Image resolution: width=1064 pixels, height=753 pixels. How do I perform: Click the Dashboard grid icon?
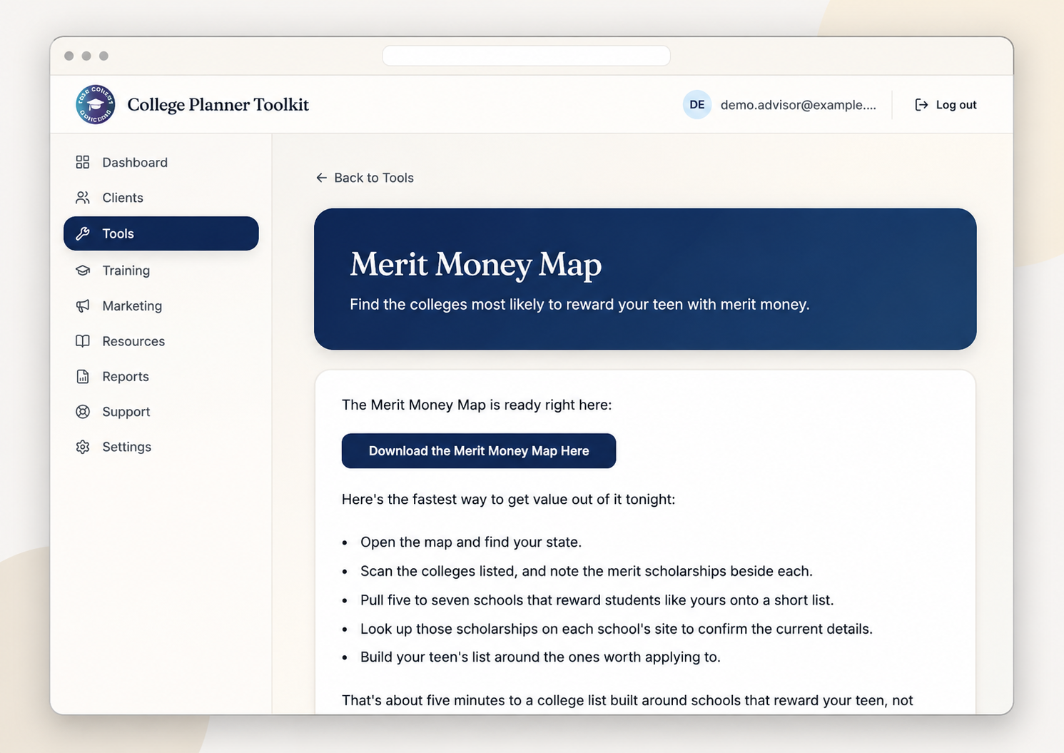point(83,162)
